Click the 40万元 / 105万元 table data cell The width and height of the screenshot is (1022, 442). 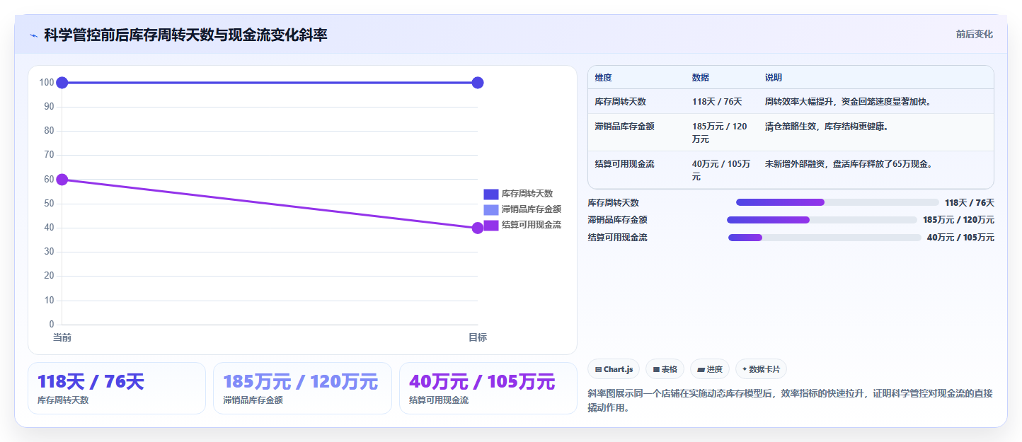[x=722, y=170]
